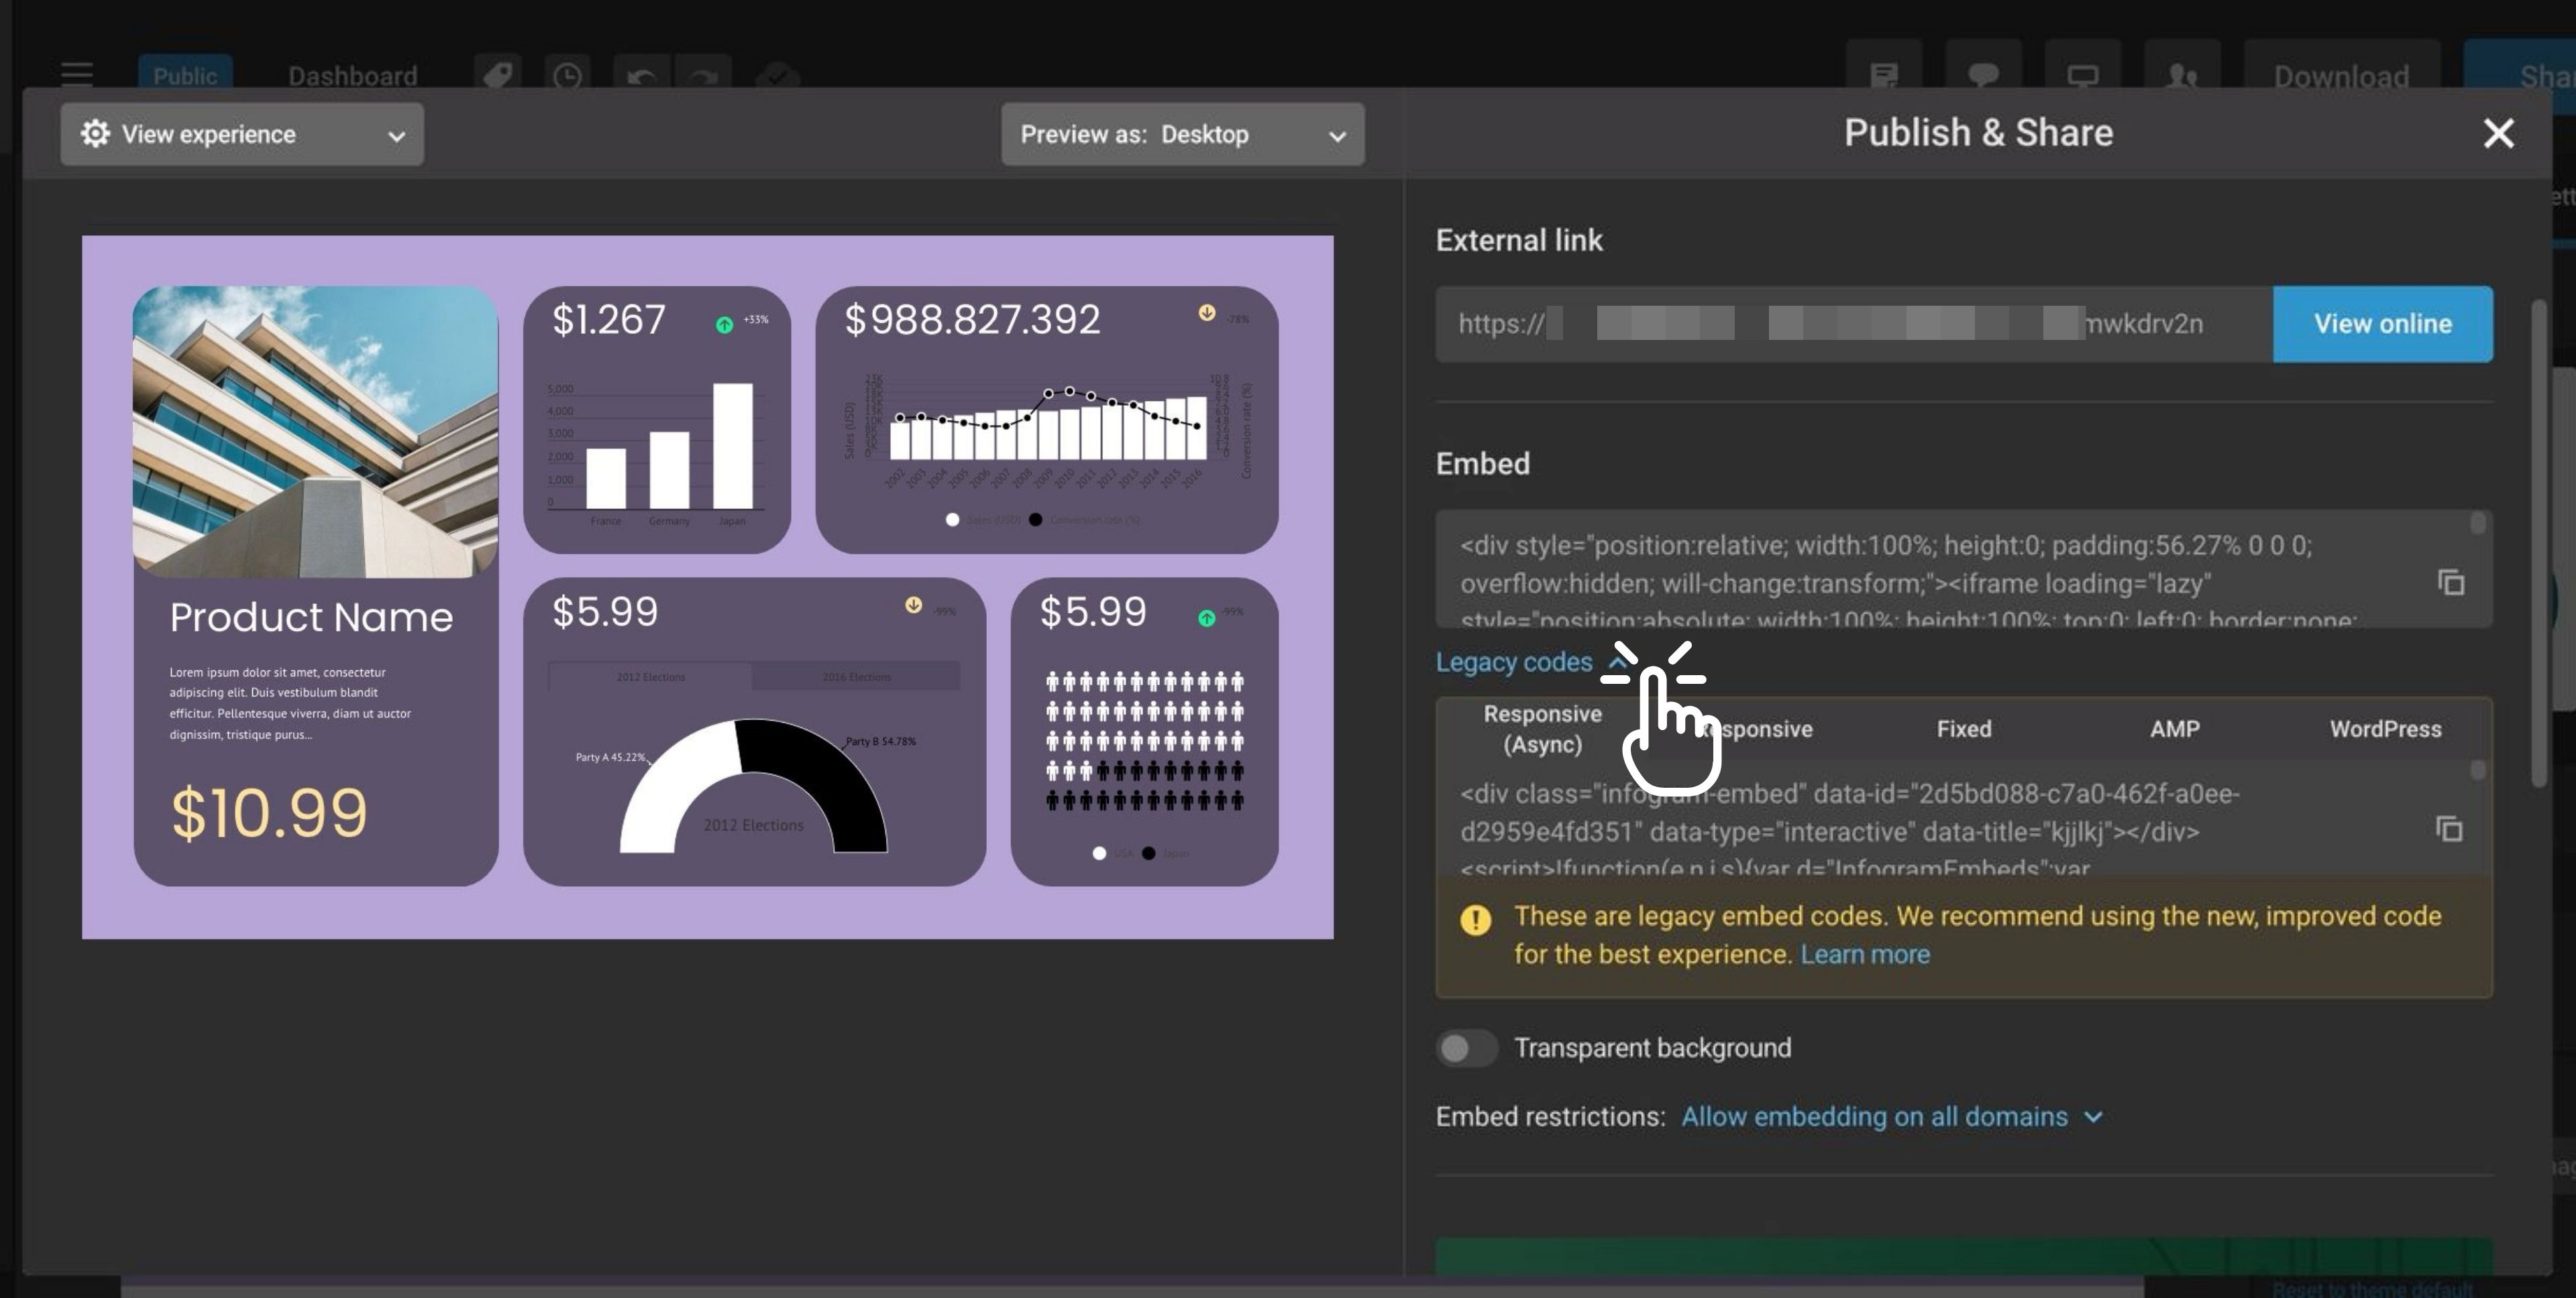Click the $988.827.392 value
Viewport: 2576px width, 1298px height.
[972, 320]
